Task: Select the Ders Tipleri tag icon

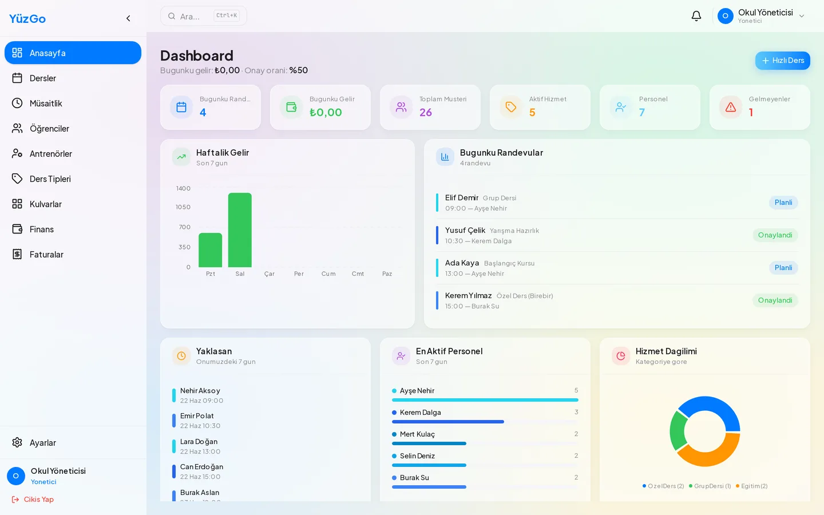Action: tap(17, 179)
